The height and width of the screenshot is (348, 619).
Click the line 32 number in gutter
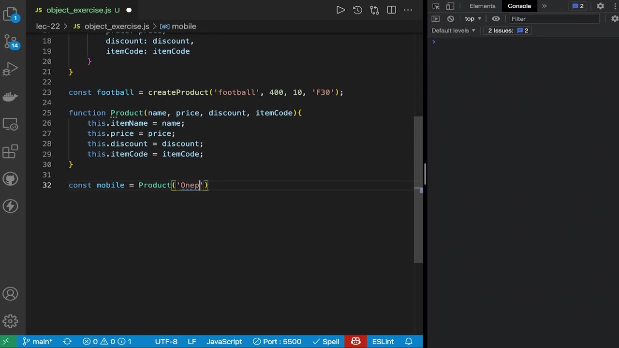(47, 185)
